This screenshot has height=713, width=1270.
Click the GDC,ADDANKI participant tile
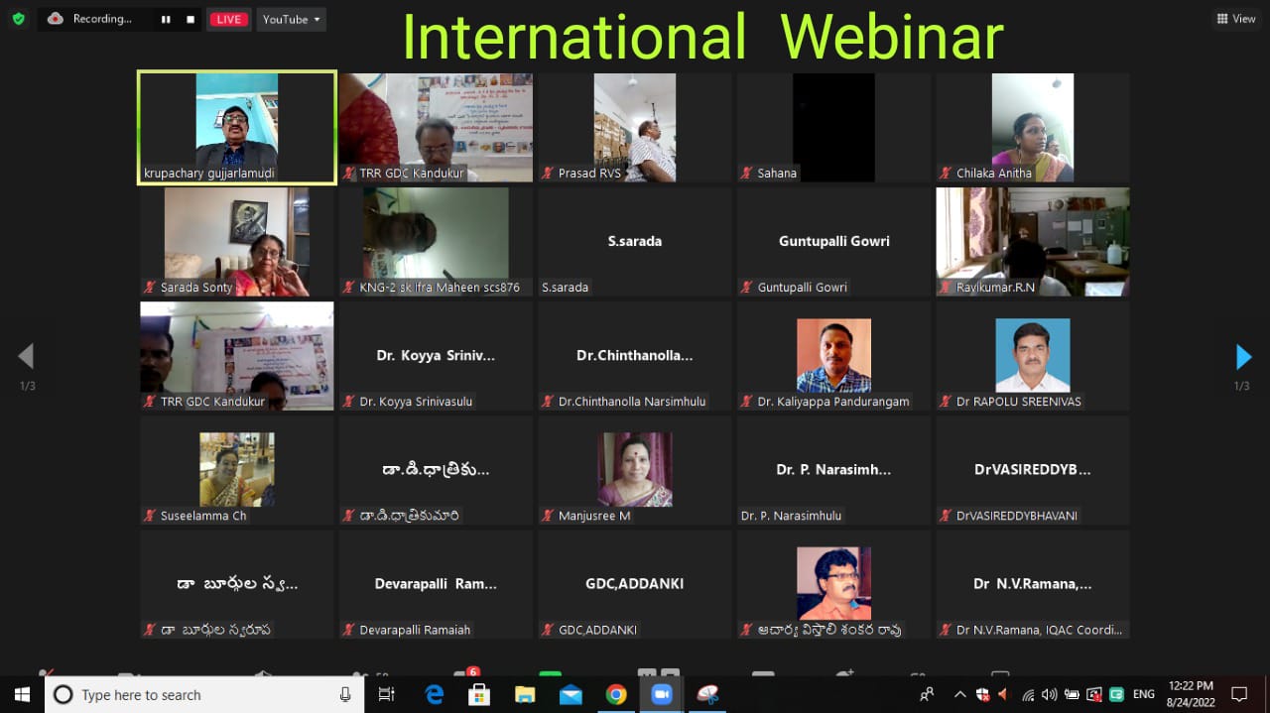634,584
